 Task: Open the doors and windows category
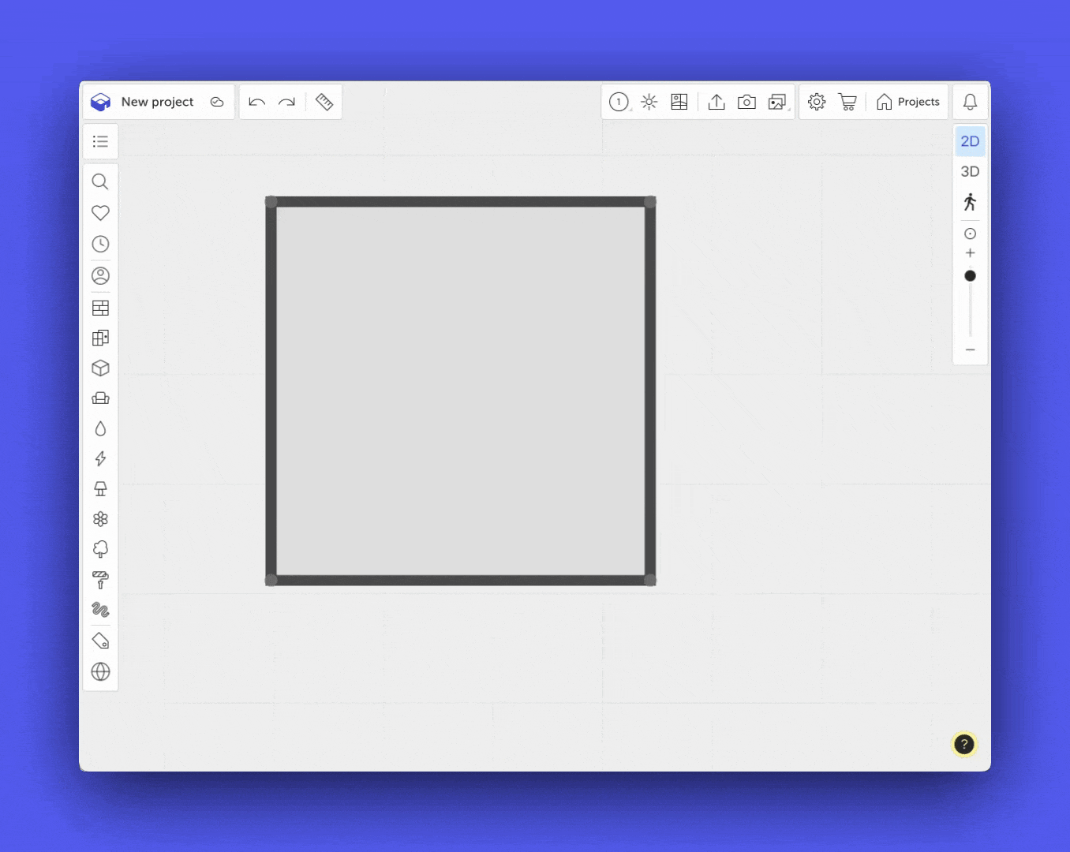coord(100,338)
